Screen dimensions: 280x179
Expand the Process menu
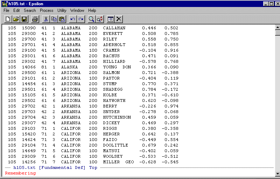47,10
